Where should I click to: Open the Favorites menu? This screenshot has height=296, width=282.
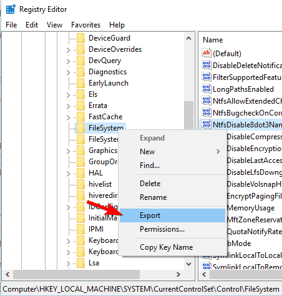pyautogui.click(x=85, y=25)
